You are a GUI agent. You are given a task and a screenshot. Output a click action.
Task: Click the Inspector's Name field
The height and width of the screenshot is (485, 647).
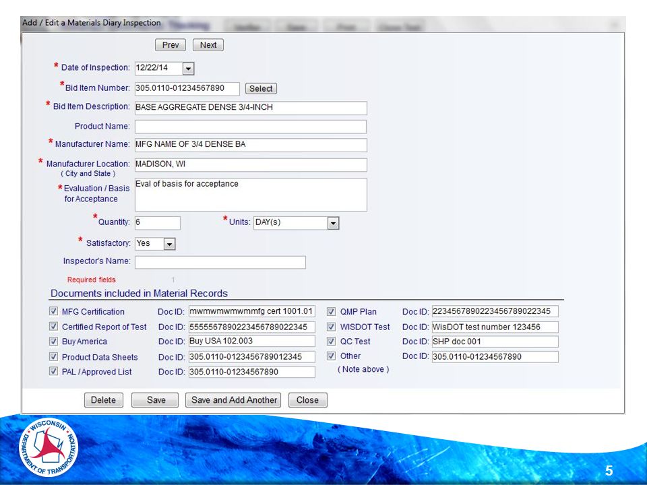(220, 262)
